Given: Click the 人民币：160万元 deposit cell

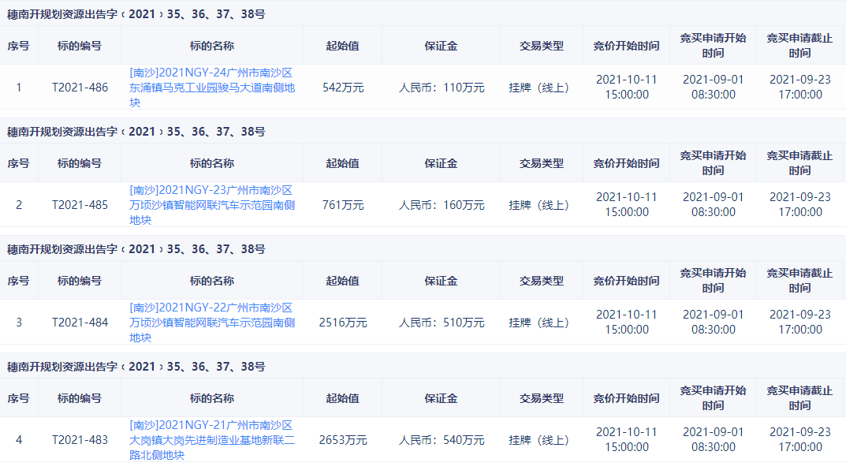Looking at the screenshot, I should [442, 205].
